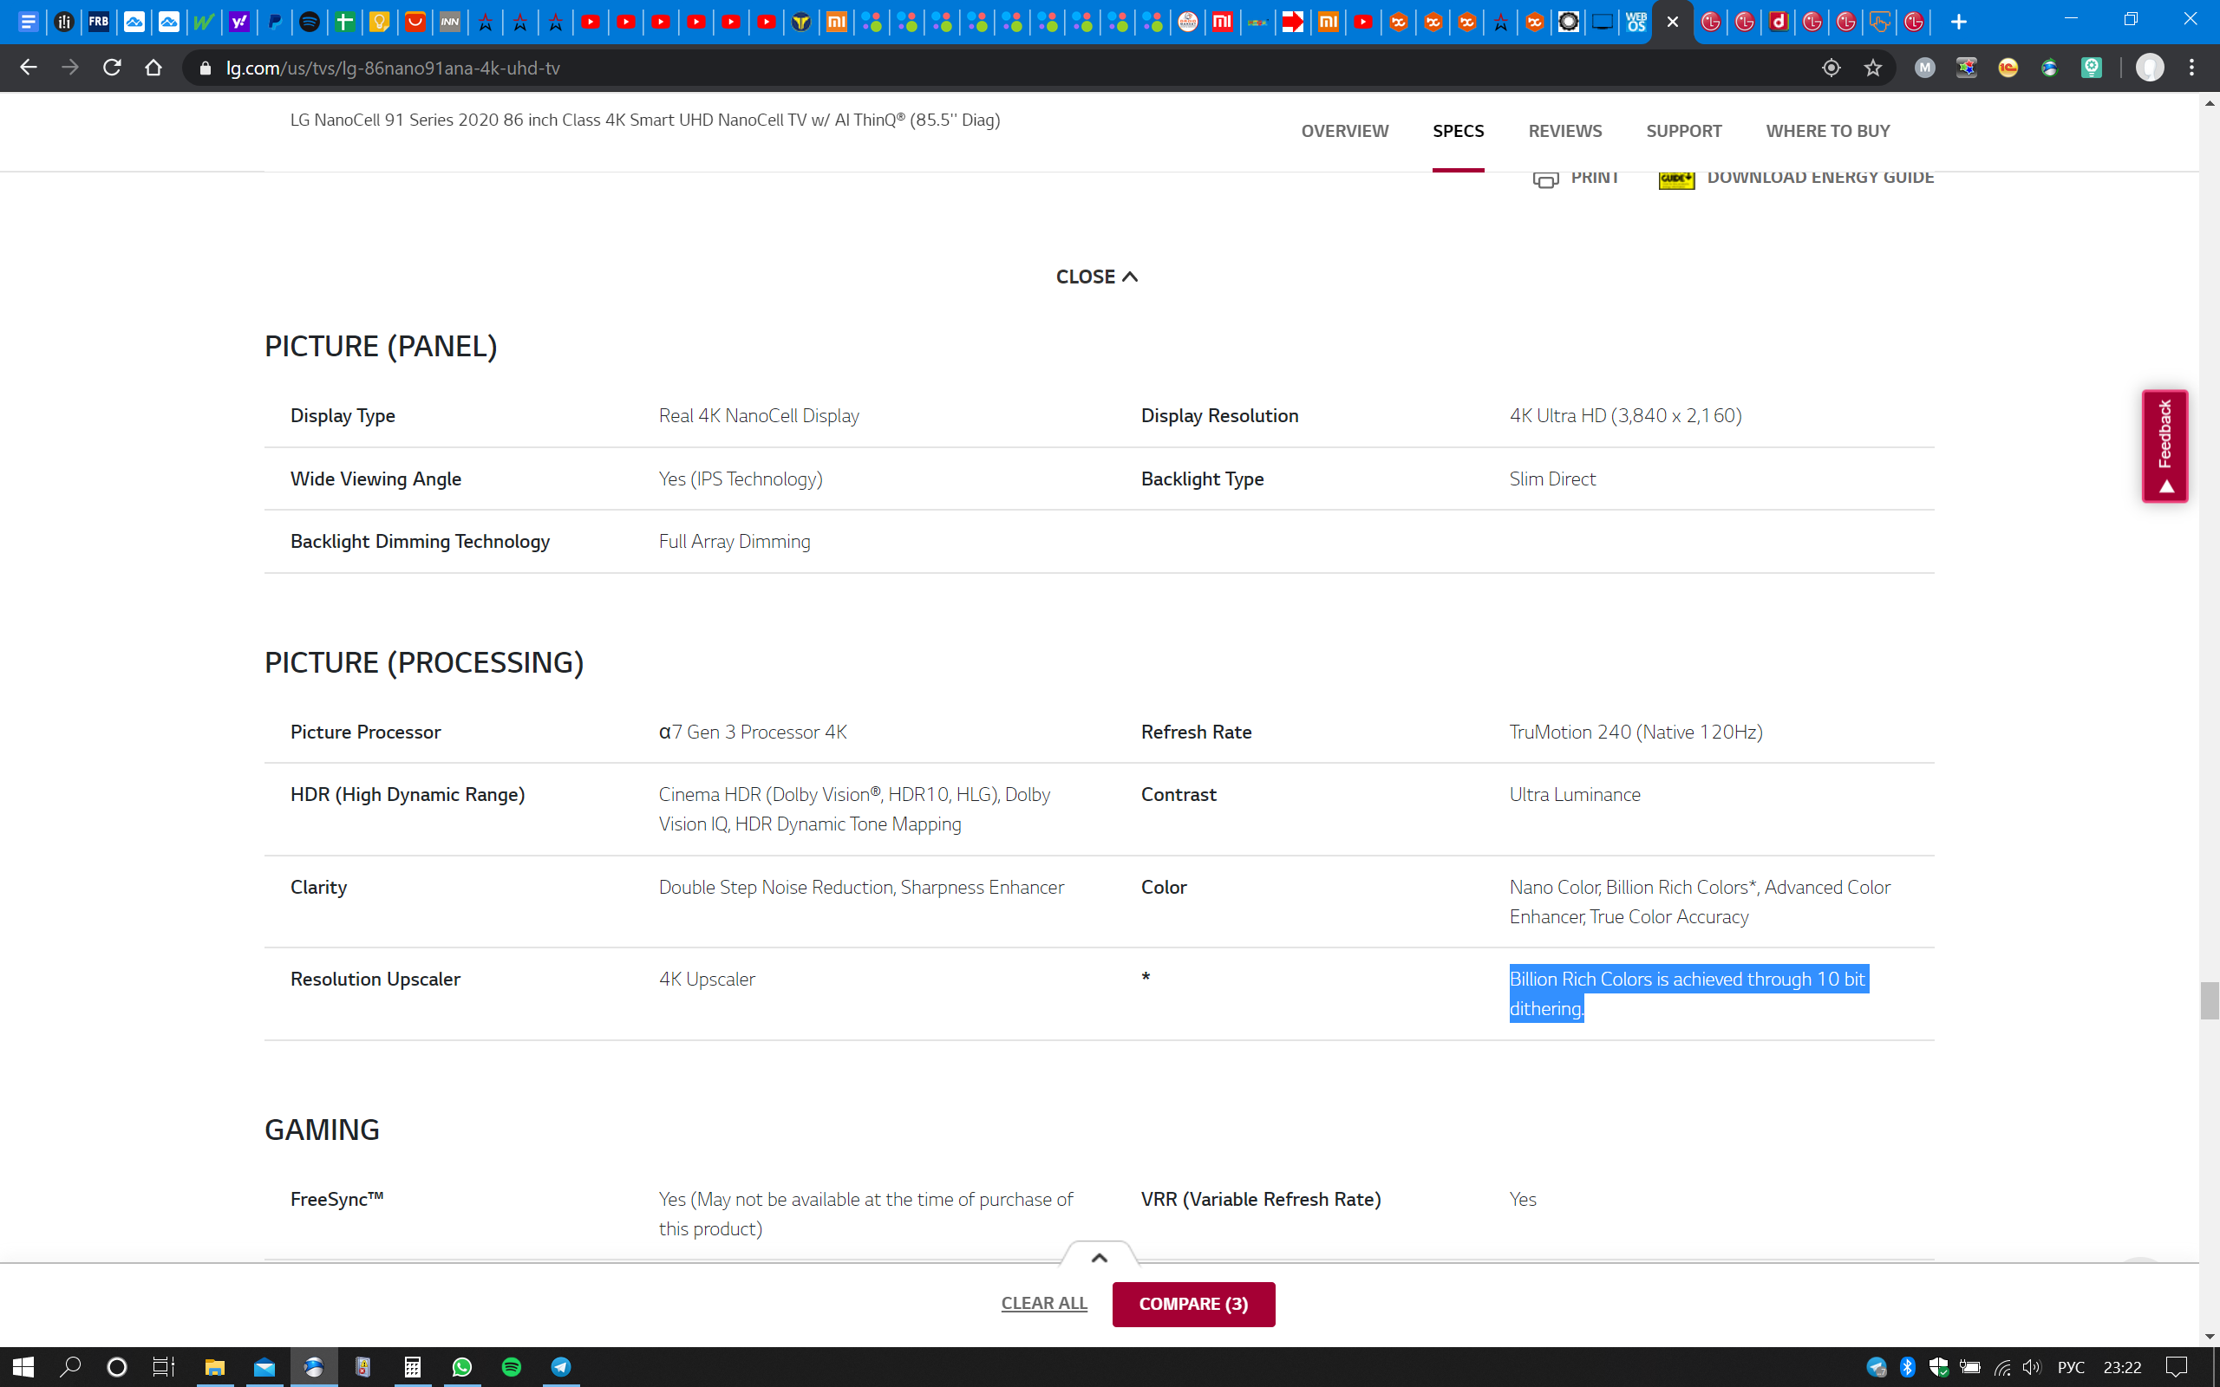Expand the compare tray up arrow

click(1099, 1258)
